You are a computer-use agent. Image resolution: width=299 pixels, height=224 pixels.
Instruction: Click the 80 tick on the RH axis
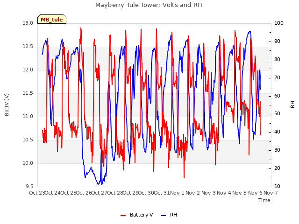tap(277, 59)
